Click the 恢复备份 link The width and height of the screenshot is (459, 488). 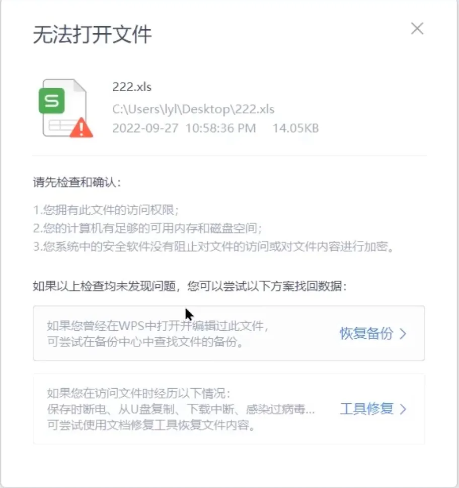(x=366, y=333)
